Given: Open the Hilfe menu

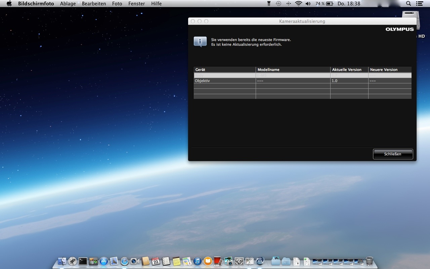Looking at the screenshot, I should (156, 4).
